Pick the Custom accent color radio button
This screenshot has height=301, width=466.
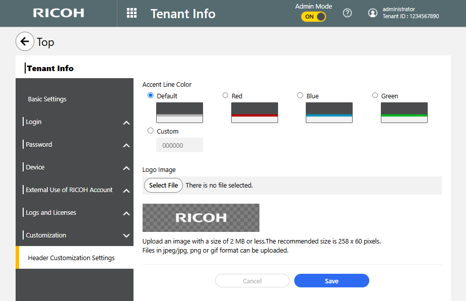click(x=151, y=131)
